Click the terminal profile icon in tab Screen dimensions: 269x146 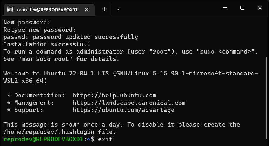10,9
